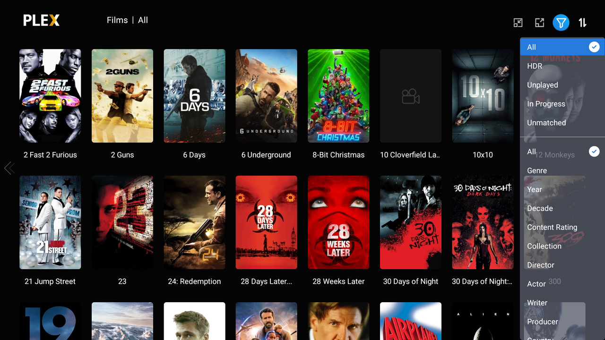Image resolution: width=605 pixels, height=340 pixels.
Task: Click the Films library label
Action: click(117, 20)
